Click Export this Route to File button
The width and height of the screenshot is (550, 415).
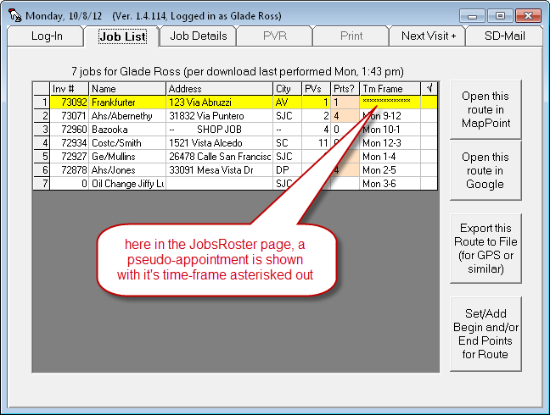485,249
